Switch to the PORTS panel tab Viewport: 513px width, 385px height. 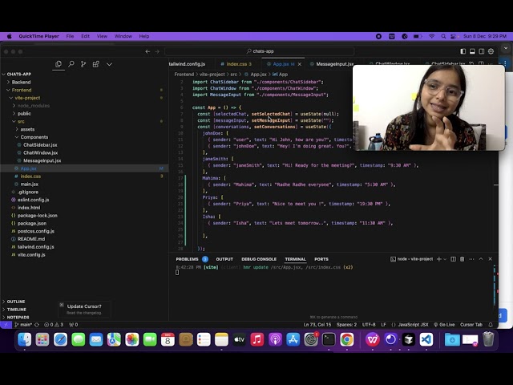click(x=321, y=259)
